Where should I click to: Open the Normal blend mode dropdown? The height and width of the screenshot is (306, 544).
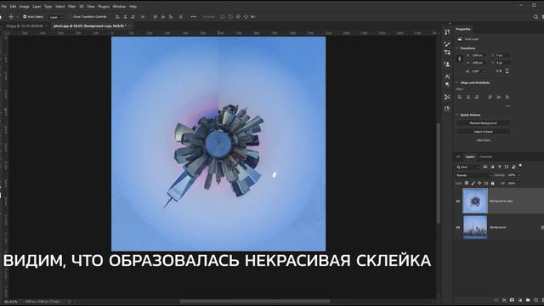click(473, 175)
